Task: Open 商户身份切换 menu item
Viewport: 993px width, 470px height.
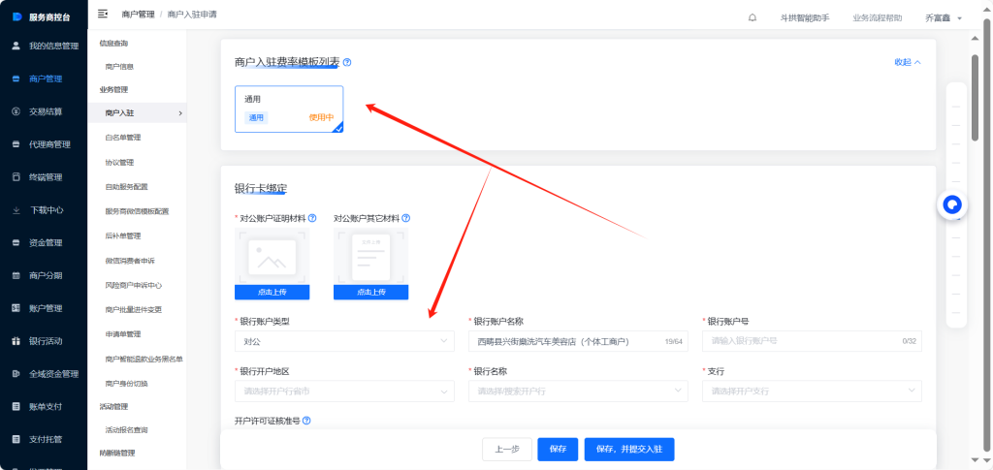Action: pyautogui.click(x=126, y=384)
